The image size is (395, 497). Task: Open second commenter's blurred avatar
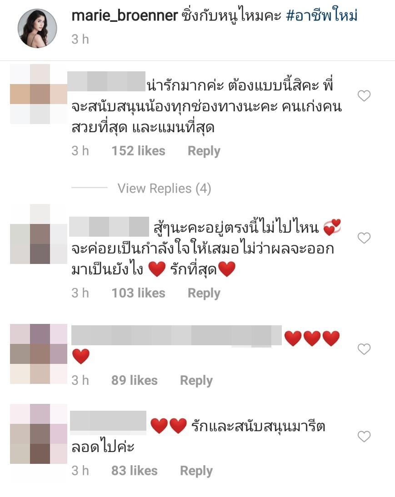(39, 234)
